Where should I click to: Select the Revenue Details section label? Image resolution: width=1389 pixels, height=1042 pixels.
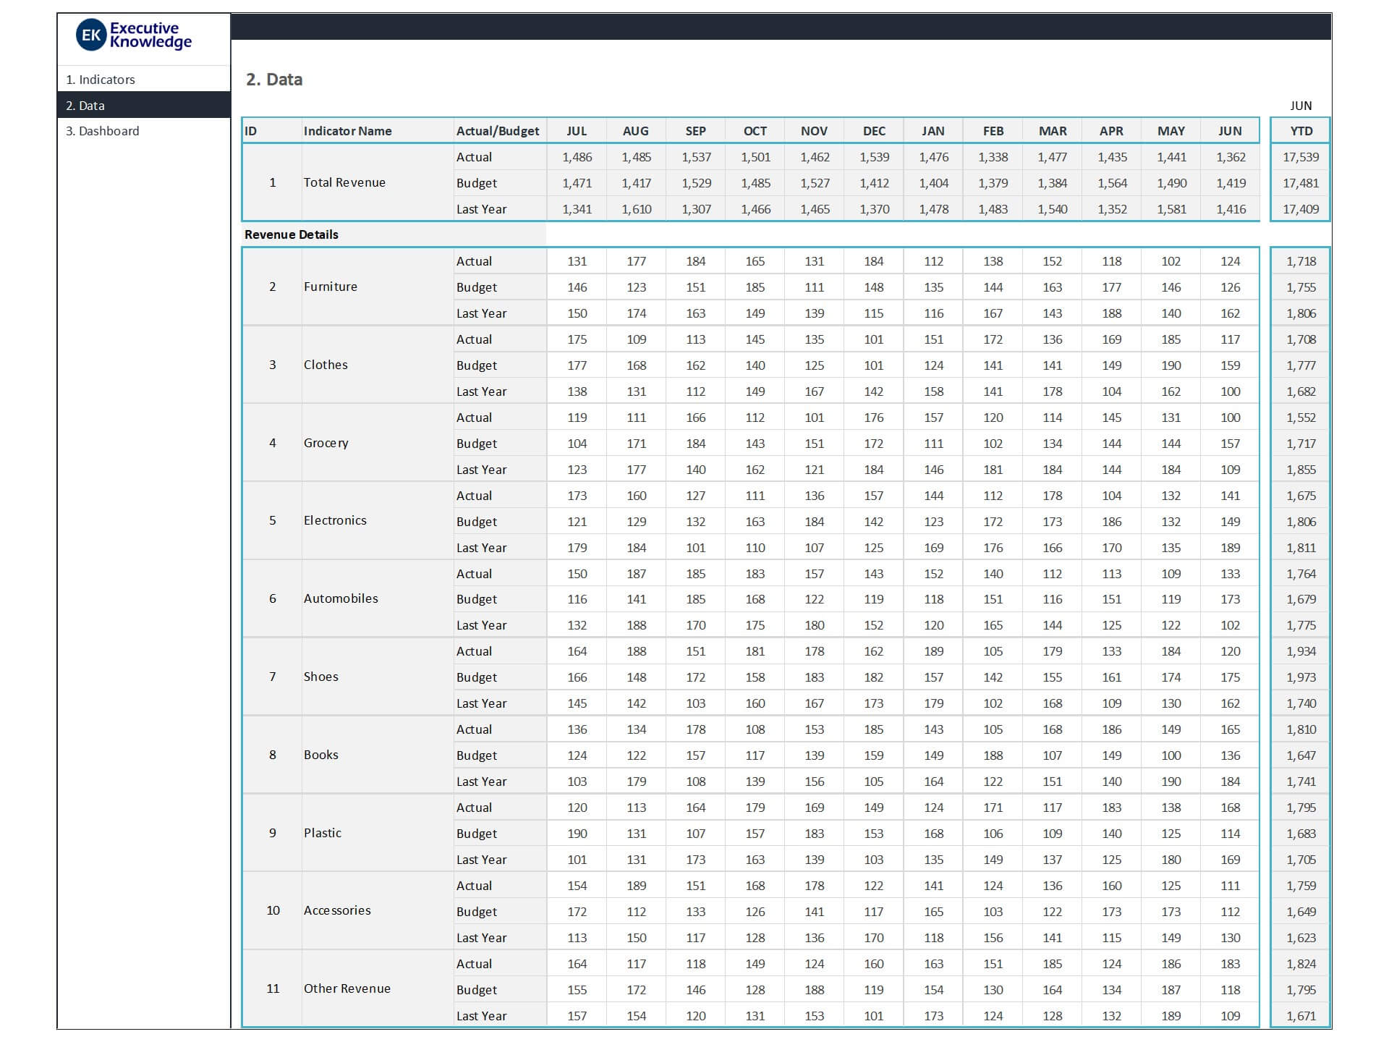[x=292, y=234]
